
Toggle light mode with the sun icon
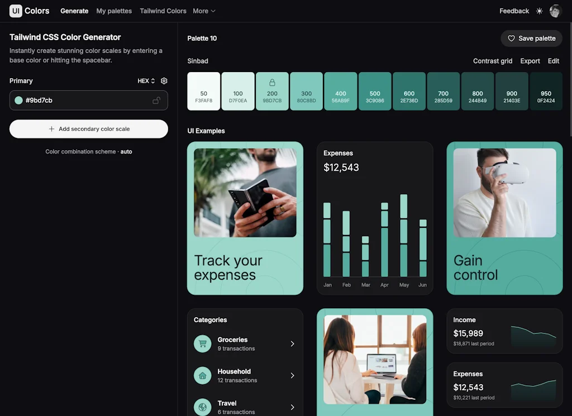tap(538, 11)
